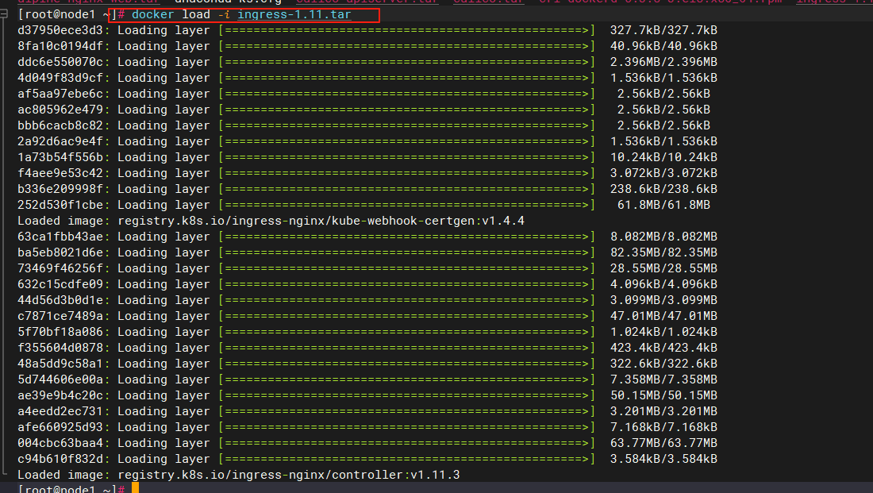Click the size 7.168kB/7.168kB

(663, 427)
